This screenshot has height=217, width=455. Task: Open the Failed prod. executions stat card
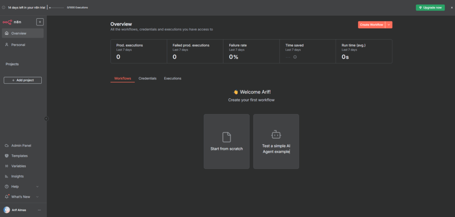point(195,52)
